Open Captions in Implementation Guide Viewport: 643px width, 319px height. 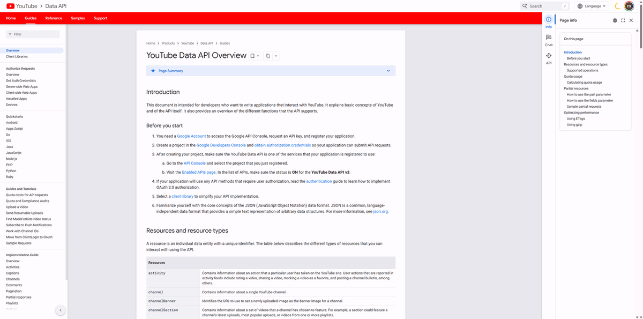point(12,273)
